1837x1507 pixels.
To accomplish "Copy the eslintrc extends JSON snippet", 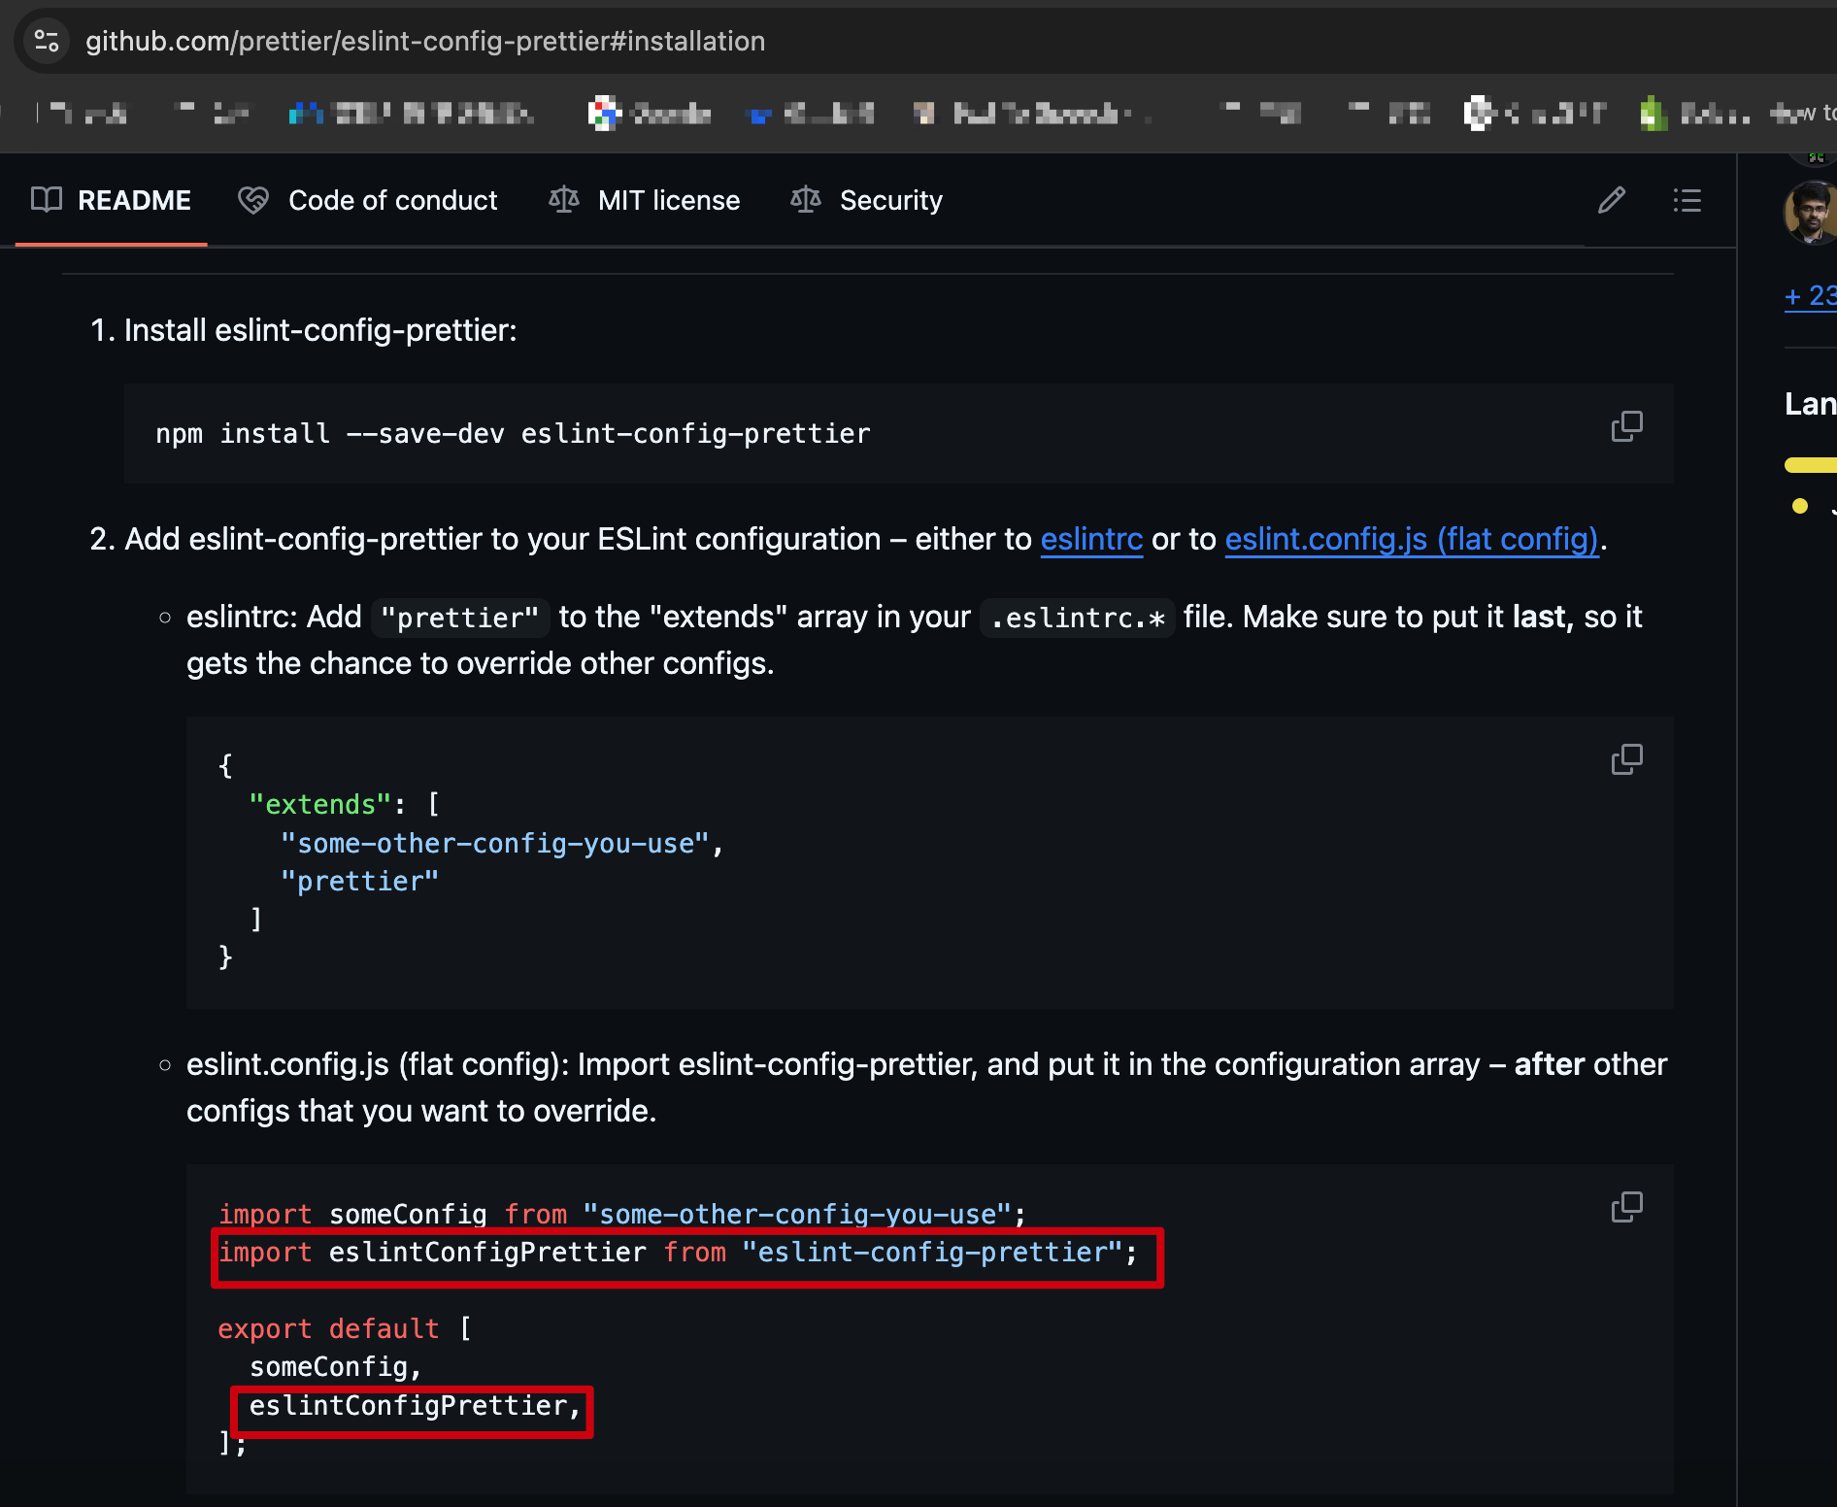I will pyautogui.click(x=1627, y=759).
